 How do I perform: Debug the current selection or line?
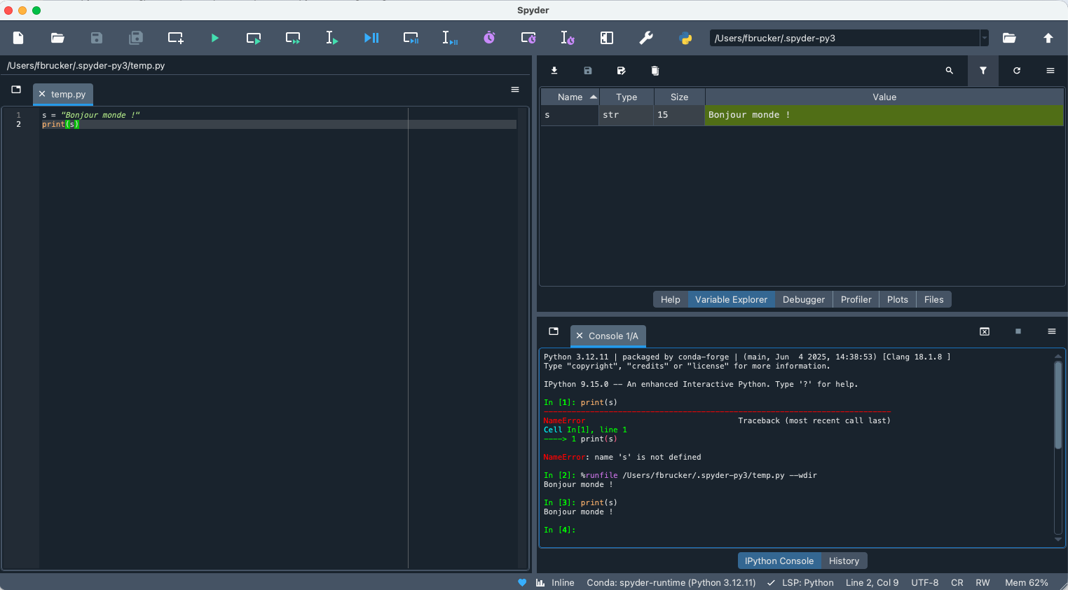point(450,38)
